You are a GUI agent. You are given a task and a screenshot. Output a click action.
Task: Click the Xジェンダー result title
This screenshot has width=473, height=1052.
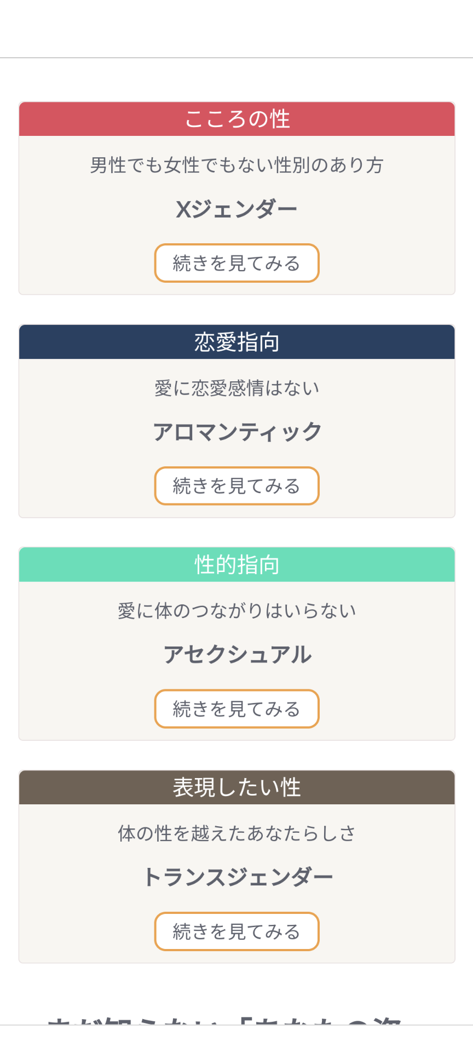coord(236,209)
